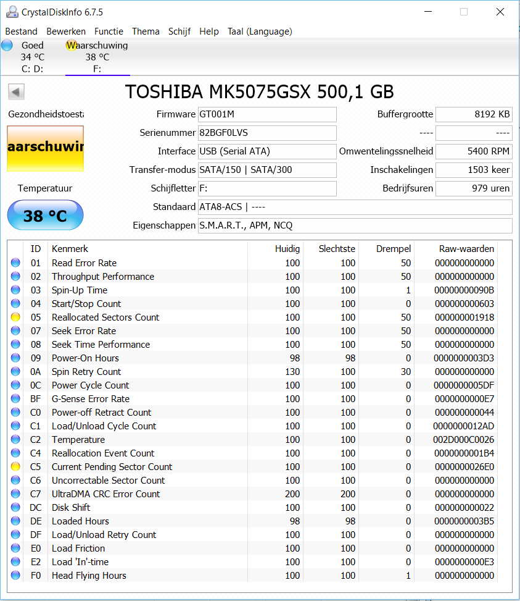The height and width of the screenshot is (601, 520).
Task: Click the 38 °C temperature button
Action: pyautogui.click(x=45, y=216)
